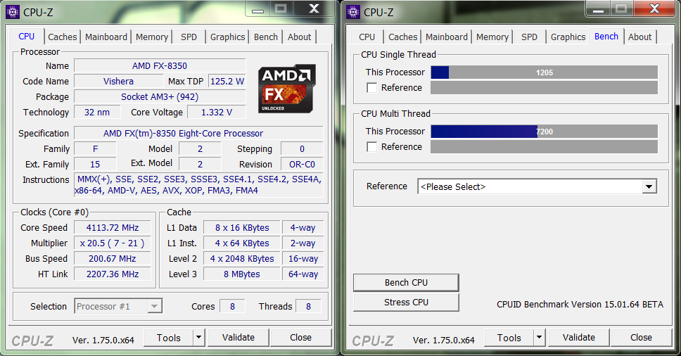Start the Stress CPU button
The height and width of the screenshot is (356, 681).
[x=406, y=302]
